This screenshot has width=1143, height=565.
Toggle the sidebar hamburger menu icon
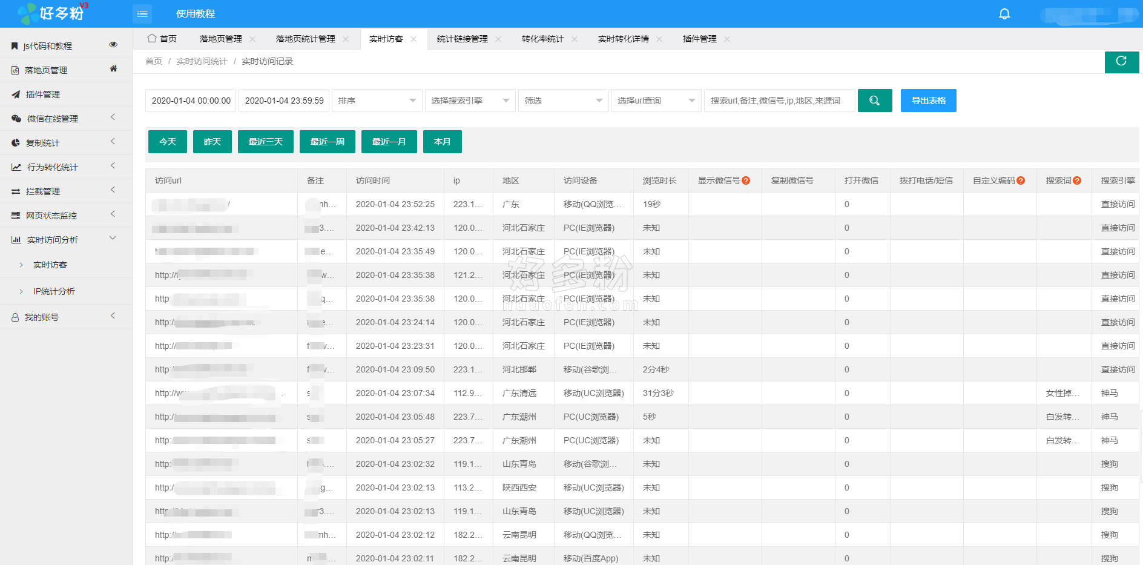point(142,14)
